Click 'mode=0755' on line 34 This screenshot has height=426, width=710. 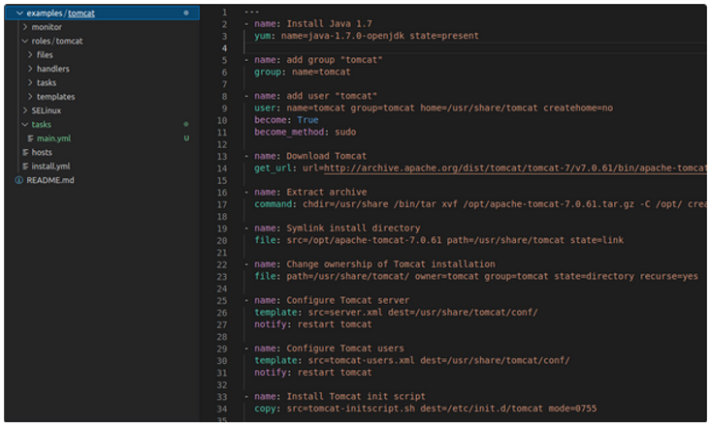[573, 409]
